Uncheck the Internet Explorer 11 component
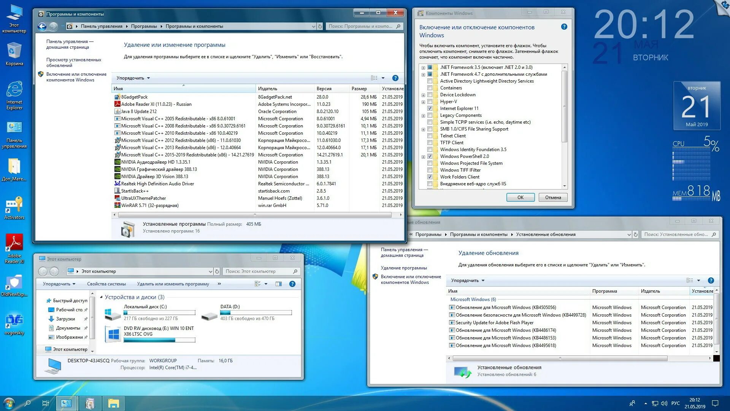Screen dimensions: 730x411 430,108
